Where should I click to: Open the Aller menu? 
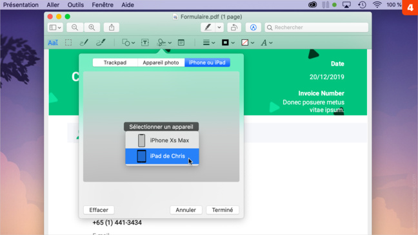53,5
